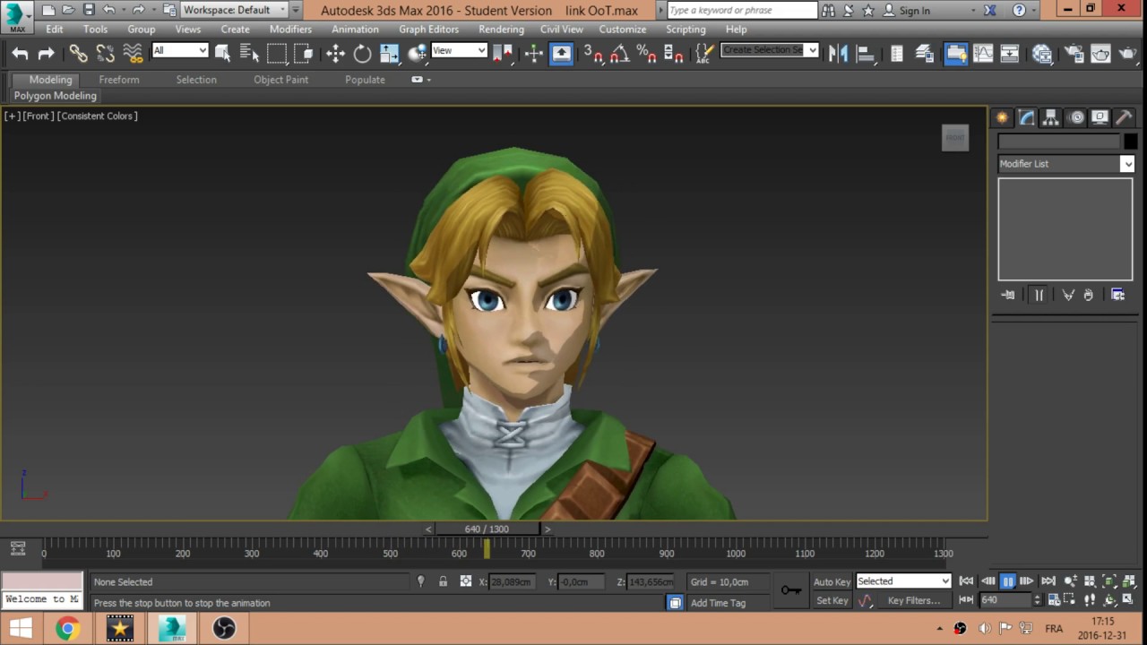Viewport: 1147px width, 645px height.
Task: Activate the Rotate tool
Action: tap(362, 54)
